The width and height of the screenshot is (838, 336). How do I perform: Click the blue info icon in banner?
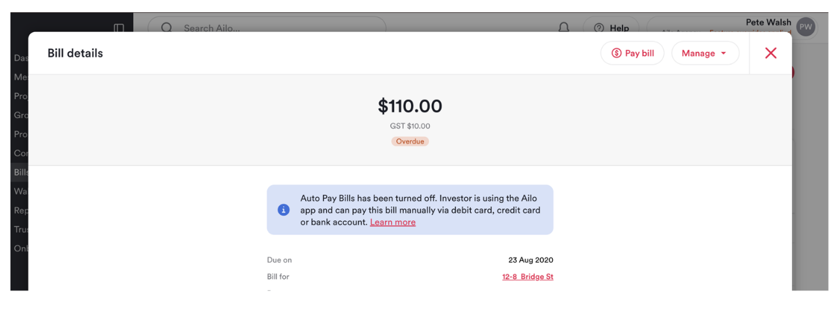click(283, 210)
